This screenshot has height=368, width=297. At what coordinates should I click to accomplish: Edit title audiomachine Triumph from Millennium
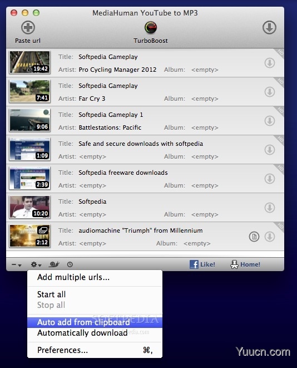tap(141, 230)
